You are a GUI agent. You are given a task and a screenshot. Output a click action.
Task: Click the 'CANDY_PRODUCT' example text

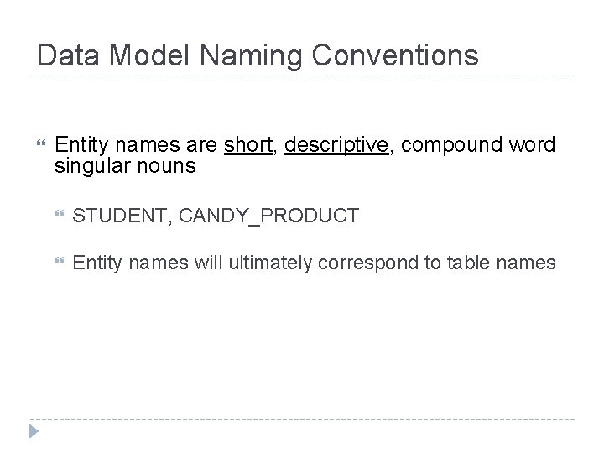(x=269, y=216)
